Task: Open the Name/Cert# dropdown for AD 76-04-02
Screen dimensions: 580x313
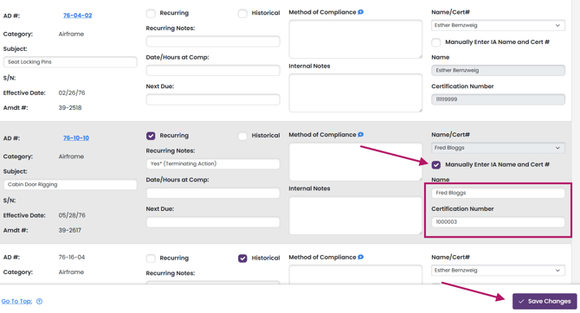Action: (x=498, y=25)
